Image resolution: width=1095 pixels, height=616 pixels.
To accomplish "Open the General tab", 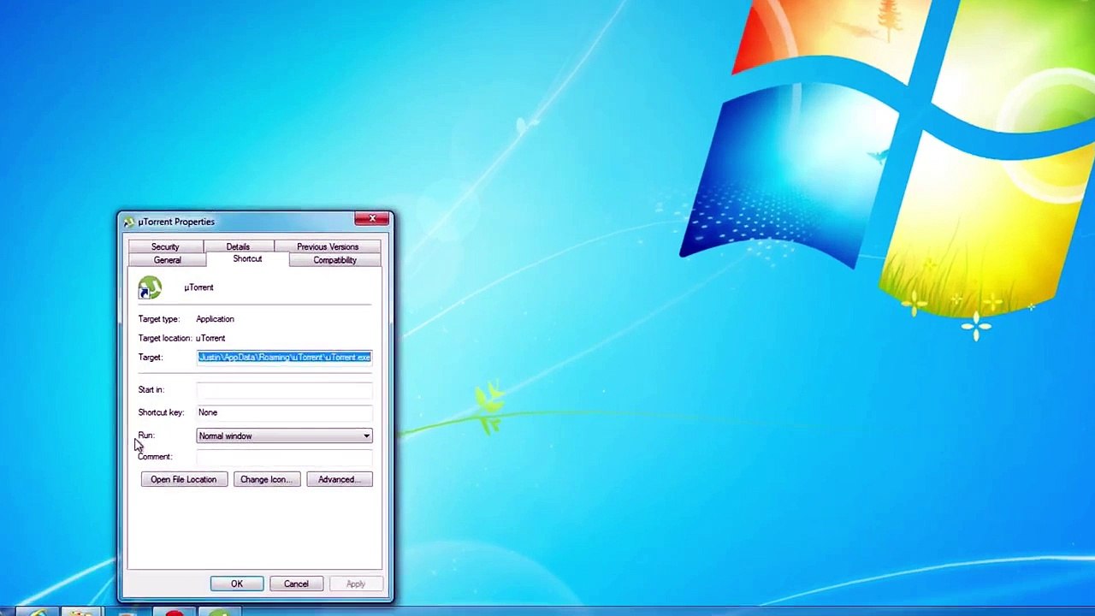I will click(x=167, y=260).
